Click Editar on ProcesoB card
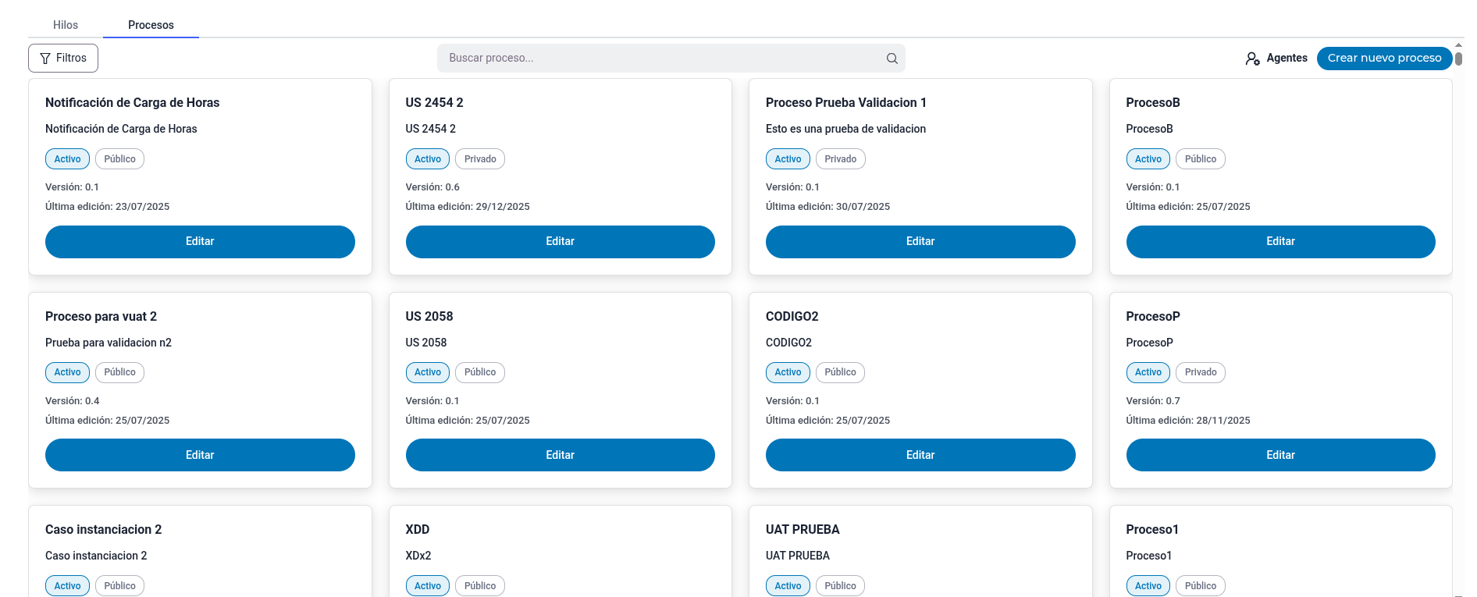 [x=1279, y=242]
